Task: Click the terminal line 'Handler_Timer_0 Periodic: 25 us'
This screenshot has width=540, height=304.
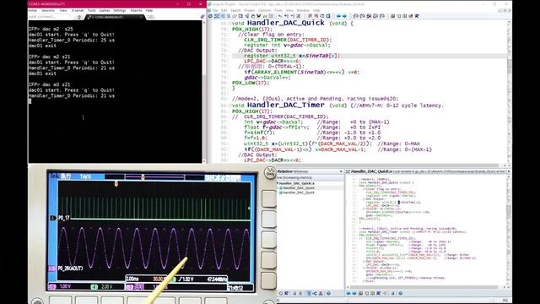Action: 71,40
